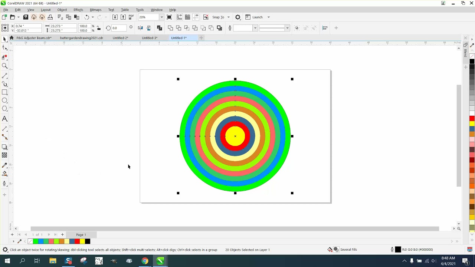The image size is (475, 267).
Task: Switch to the Untitled-3* document tab
Action: click(x=150, y=38)
